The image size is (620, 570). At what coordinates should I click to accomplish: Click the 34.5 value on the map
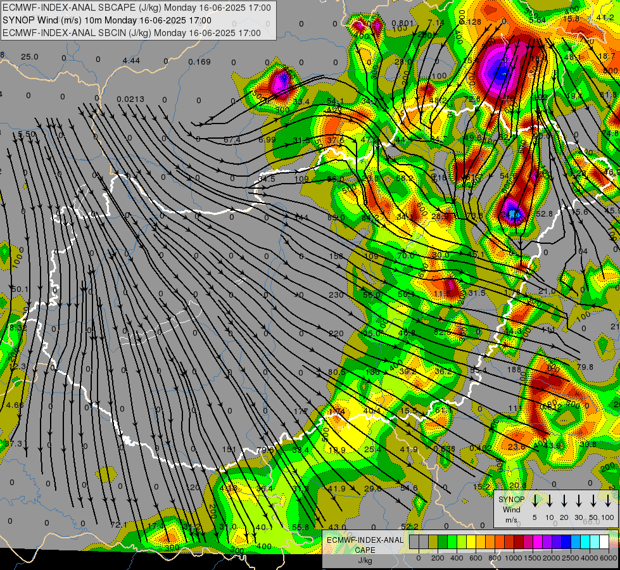(x=267, y=179)
